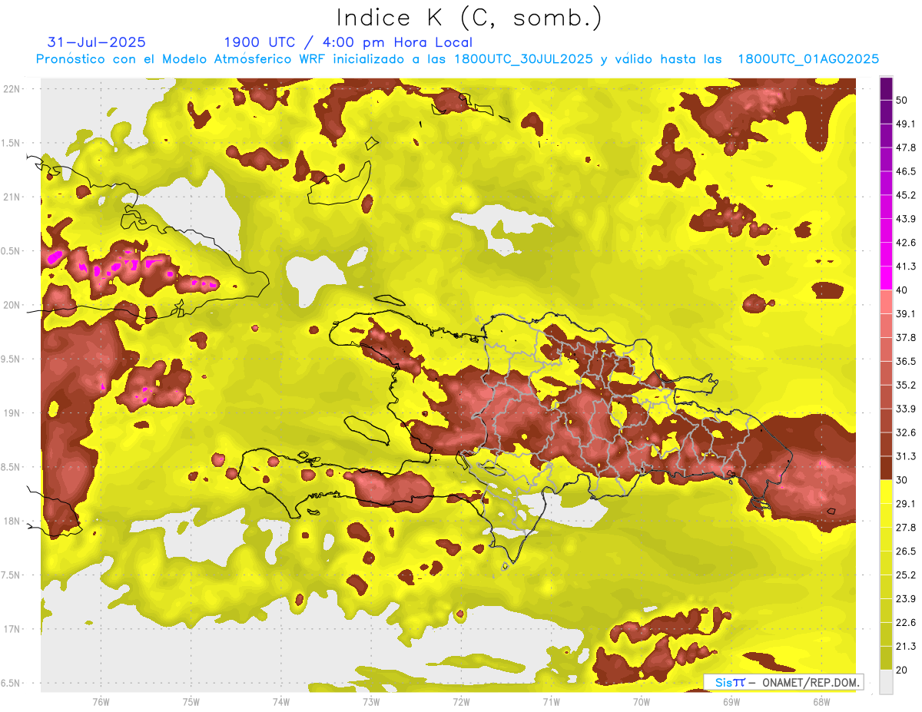The width and height of the screenshot is (922, 712).
Task: Click the 68W longitude axis label
Action: pos(821,701)
